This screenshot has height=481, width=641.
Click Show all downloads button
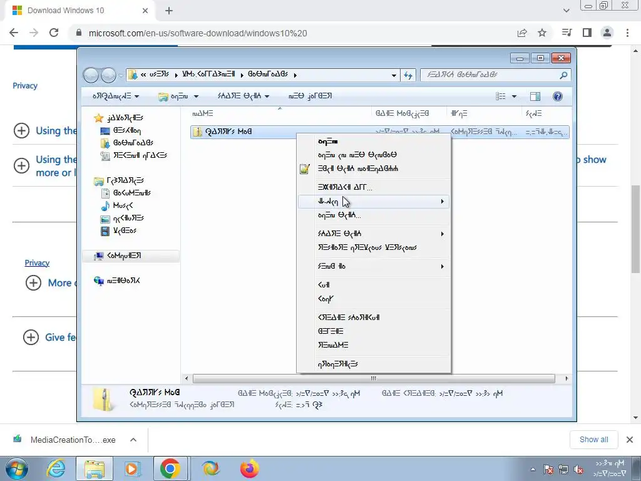click(593, 440)
